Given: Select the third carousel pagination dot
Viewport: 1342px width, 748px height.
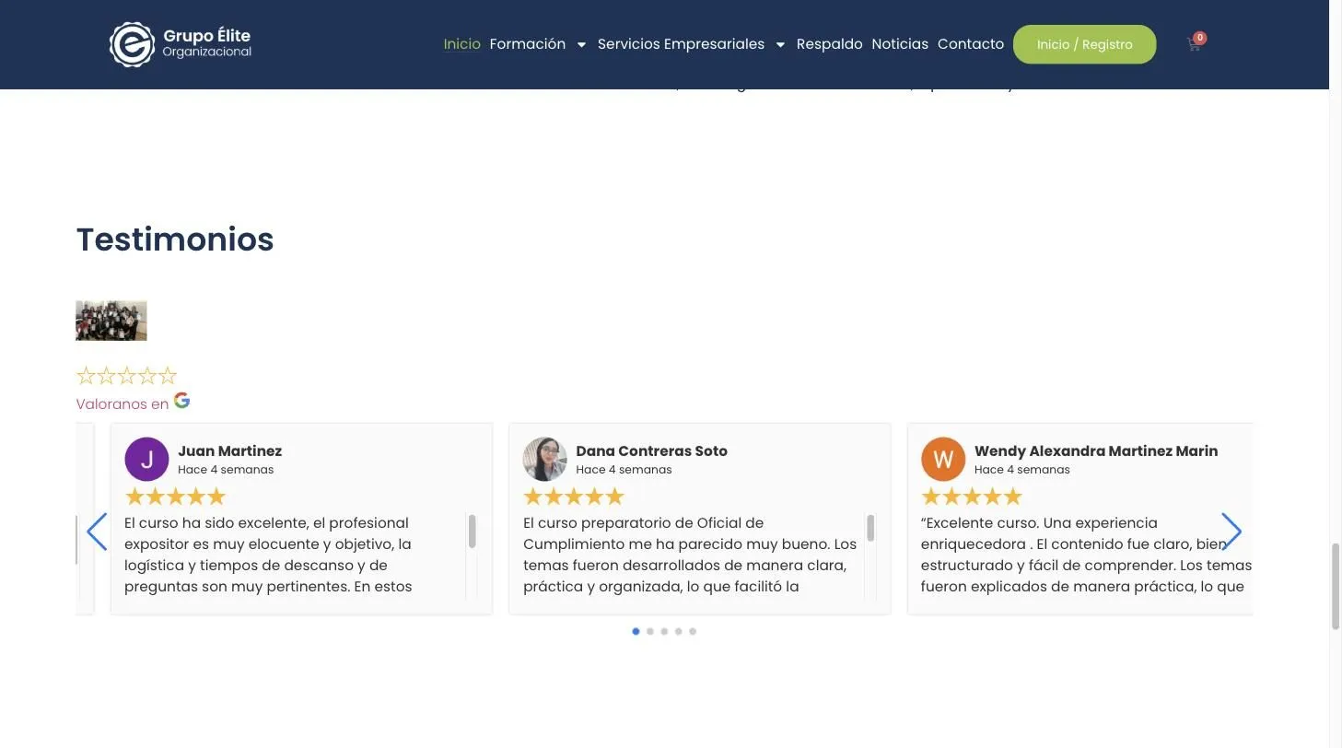Looking at the screenshot, I should coord(664,631).
